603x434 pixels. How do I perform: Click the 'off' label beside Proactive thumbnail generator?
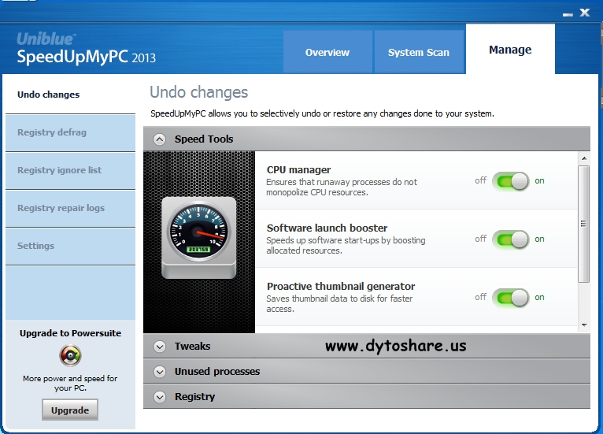pos(480,297)
